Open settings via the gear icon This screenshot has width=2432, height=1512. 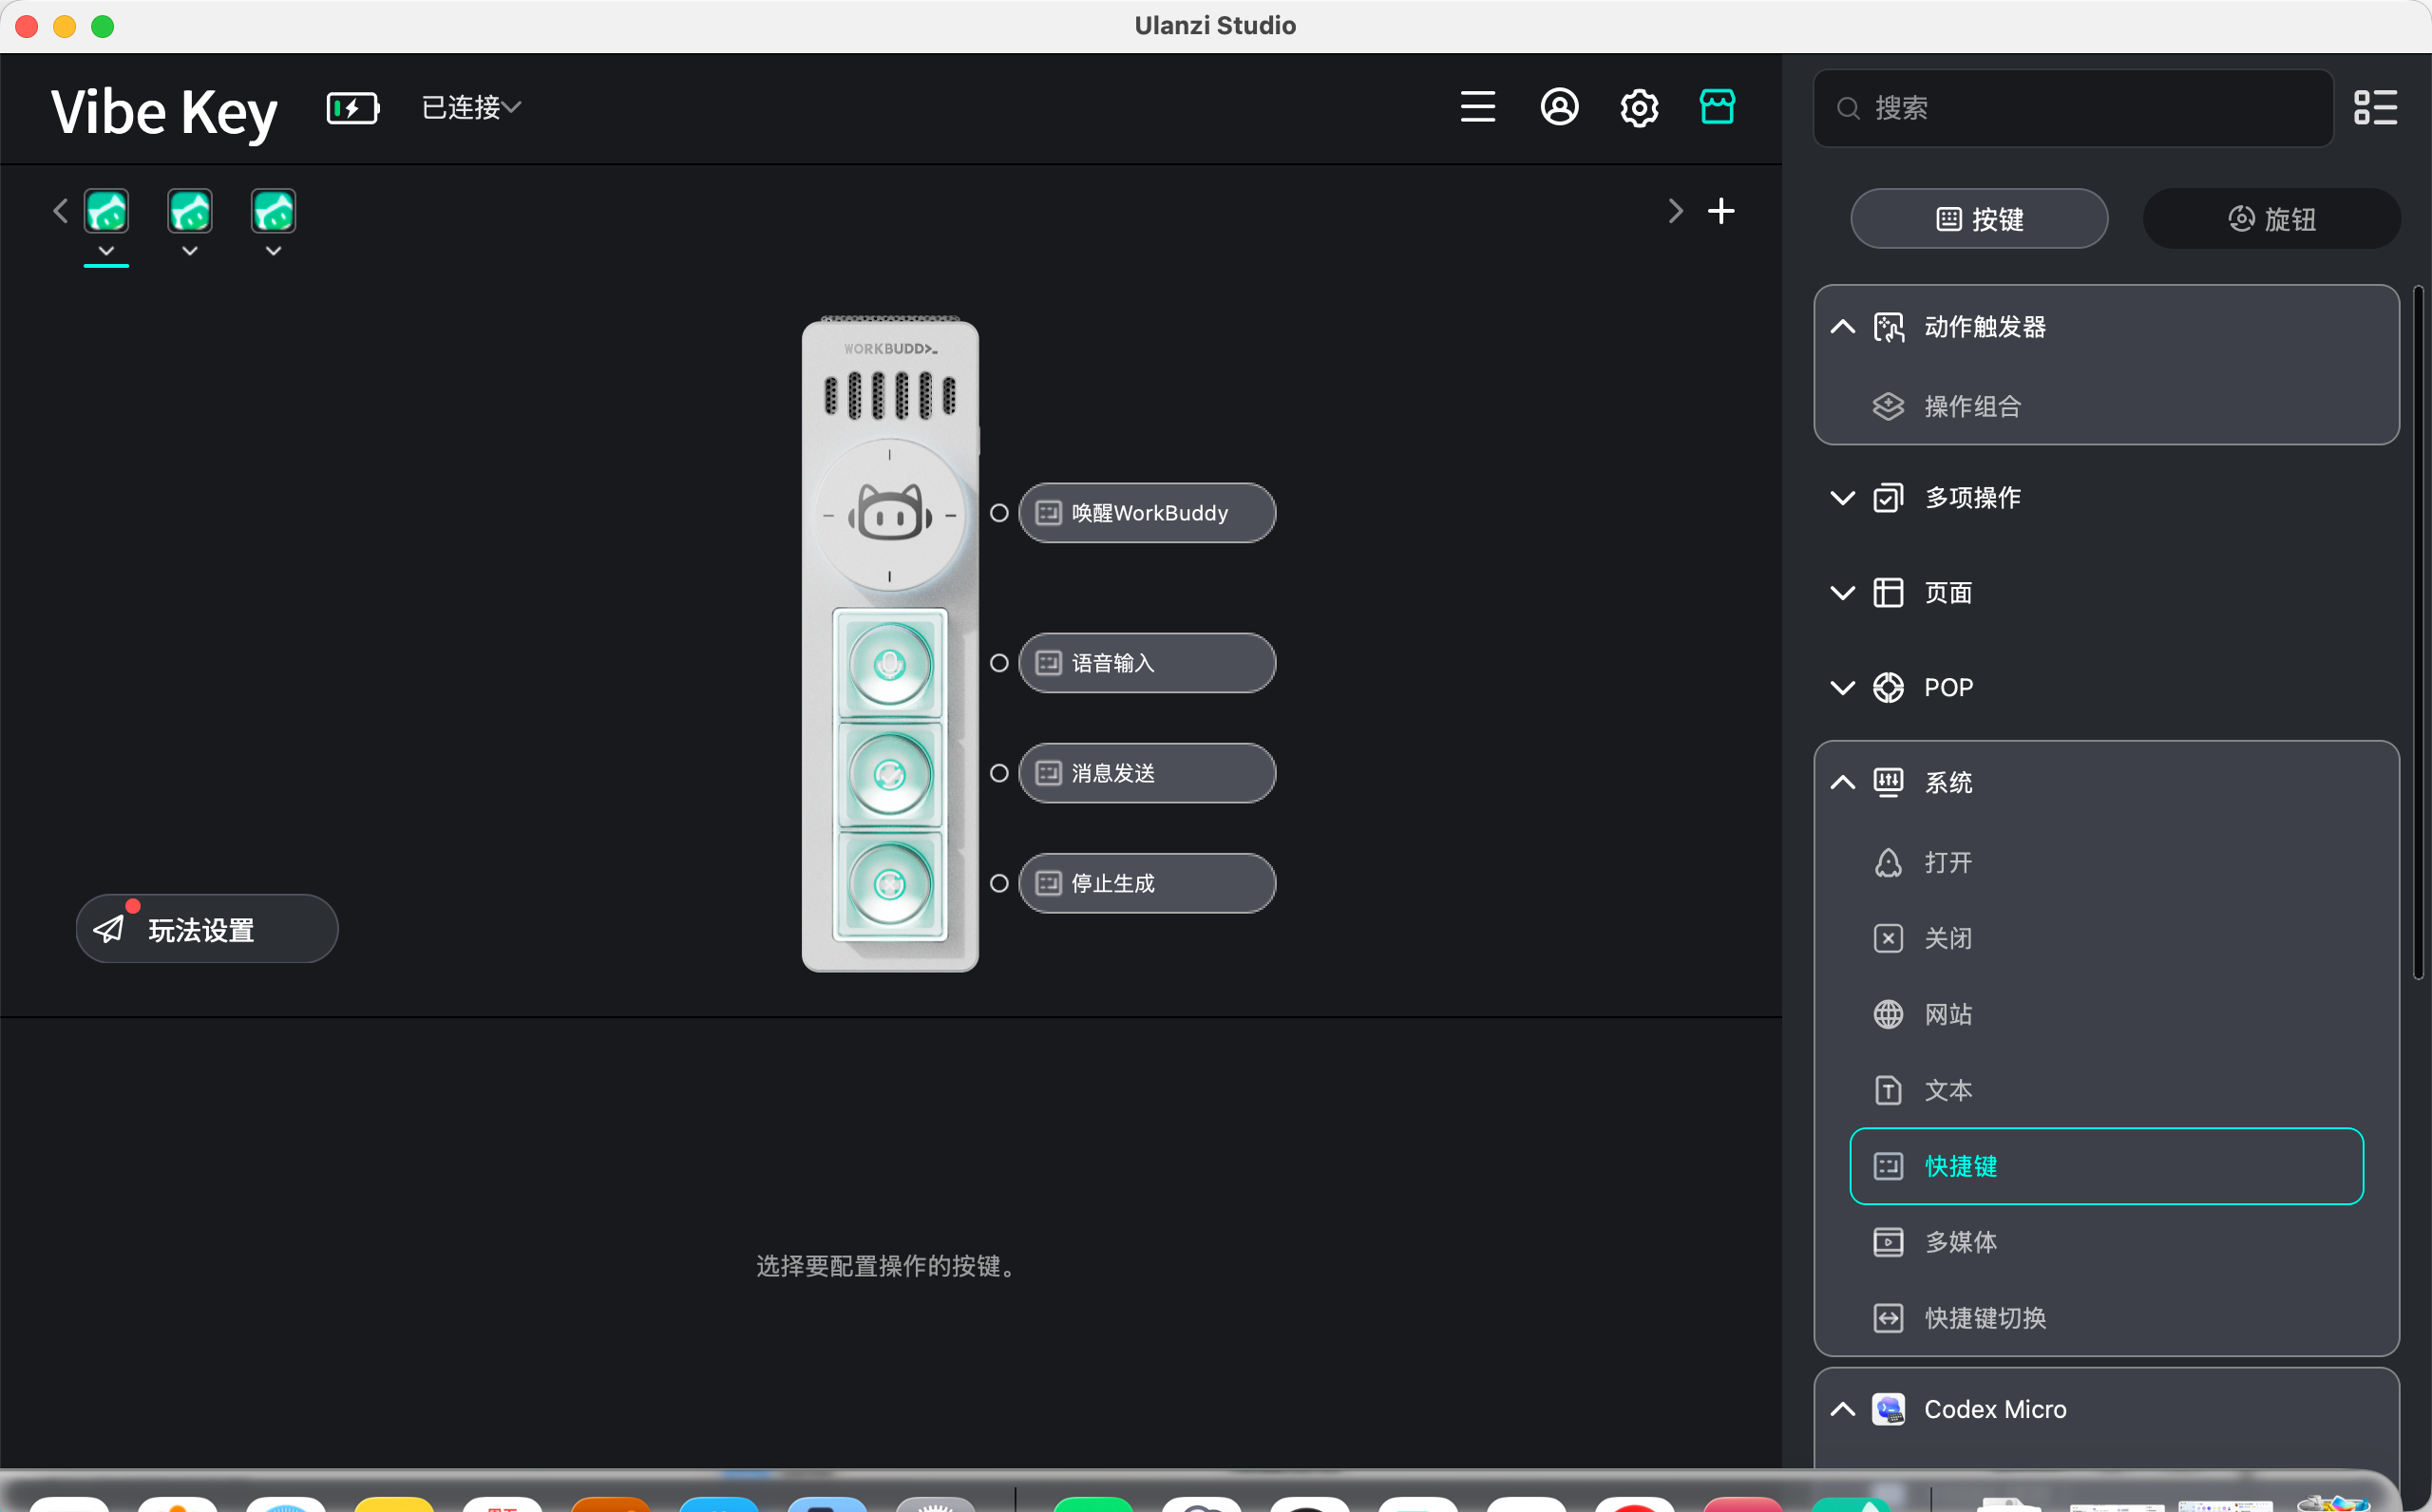pos(1639,107)
